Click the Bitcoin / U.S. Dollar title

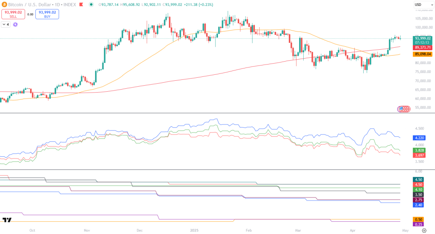point(30,5)
